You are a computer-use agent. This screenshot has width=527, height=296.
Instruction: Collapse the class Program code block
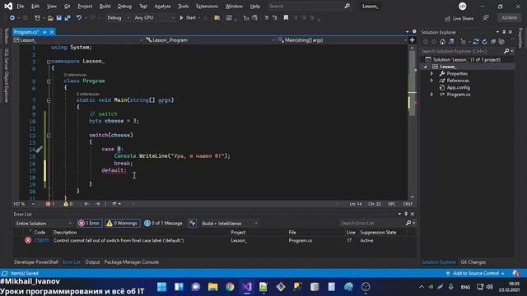click(x=49, y=81)
